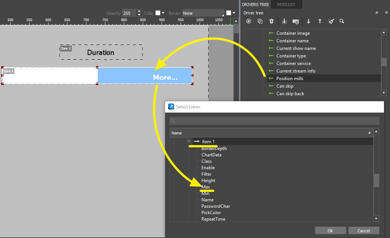Move driver down with down arrow icon
The height and width of the screenshot is (238, 390).
309,22
